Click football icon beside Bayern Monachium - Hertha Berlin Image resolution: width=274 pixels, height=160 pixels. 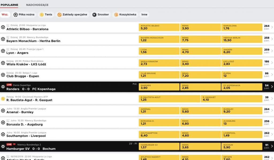pyautogui.click(x=3, y=39)
